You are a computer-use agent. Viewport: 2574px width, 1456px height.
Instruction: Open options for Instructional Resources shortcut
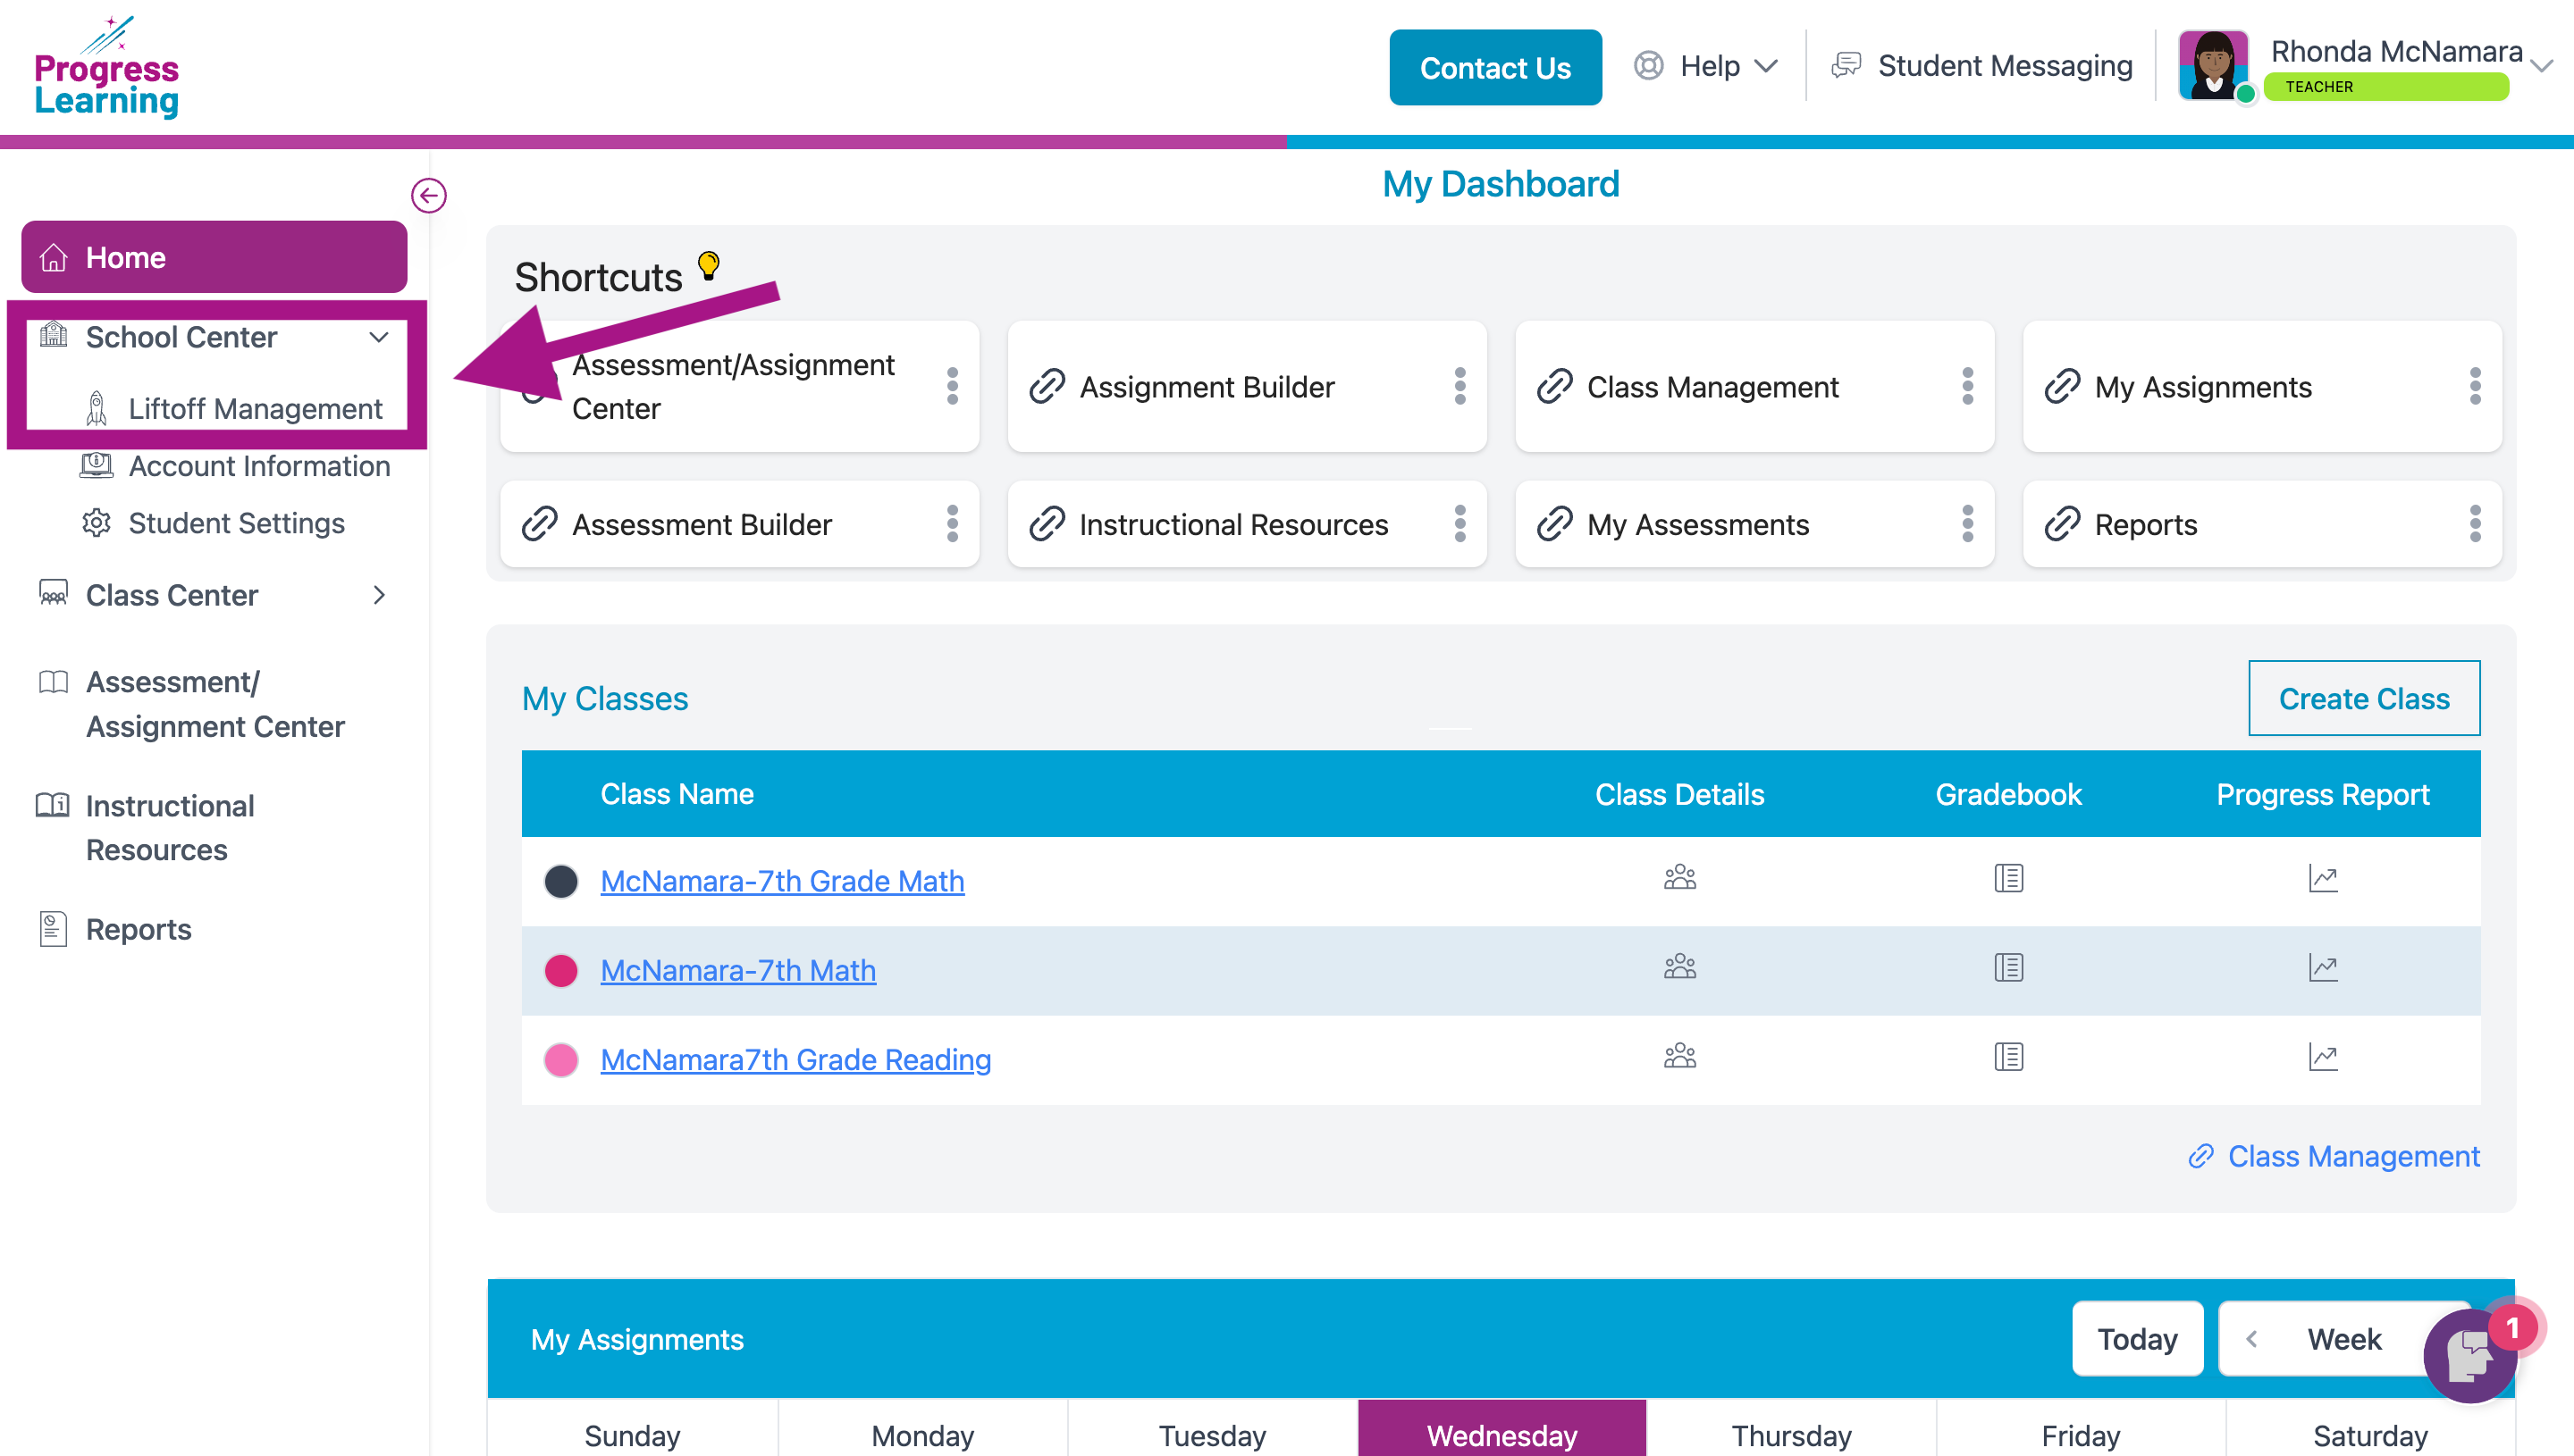1459,524
